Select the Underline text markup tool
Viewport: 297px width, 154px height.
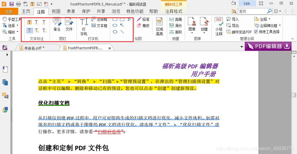(x=44, y=22)
